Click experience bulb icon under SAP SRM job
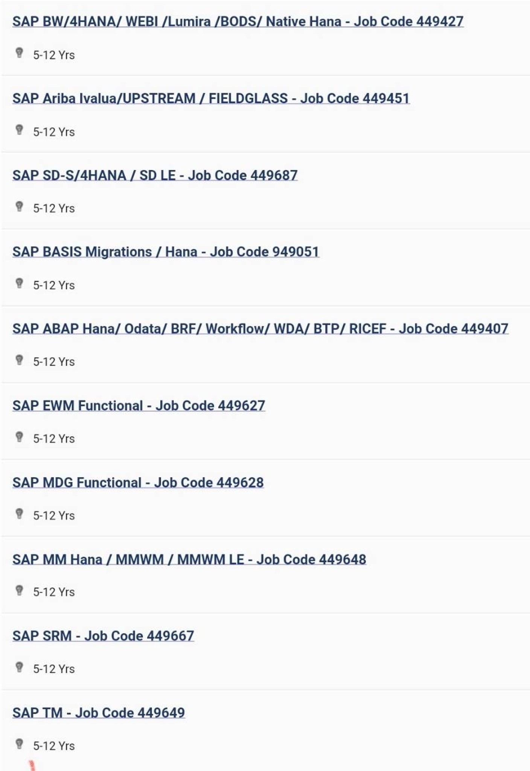Screen dimensions: 530x771 pyautogui.click(x=19, y=667)
